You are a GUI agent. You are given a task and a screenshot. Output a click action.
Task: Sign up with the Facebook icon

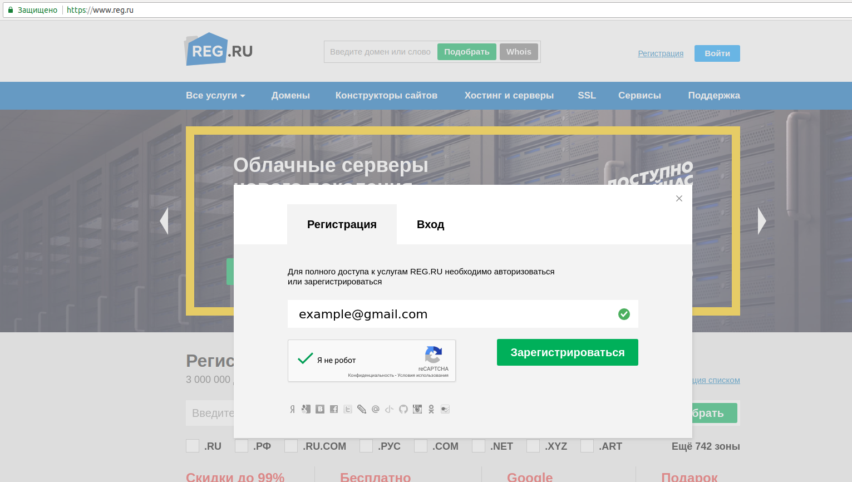pyautogui.click(x=334, y=409)
